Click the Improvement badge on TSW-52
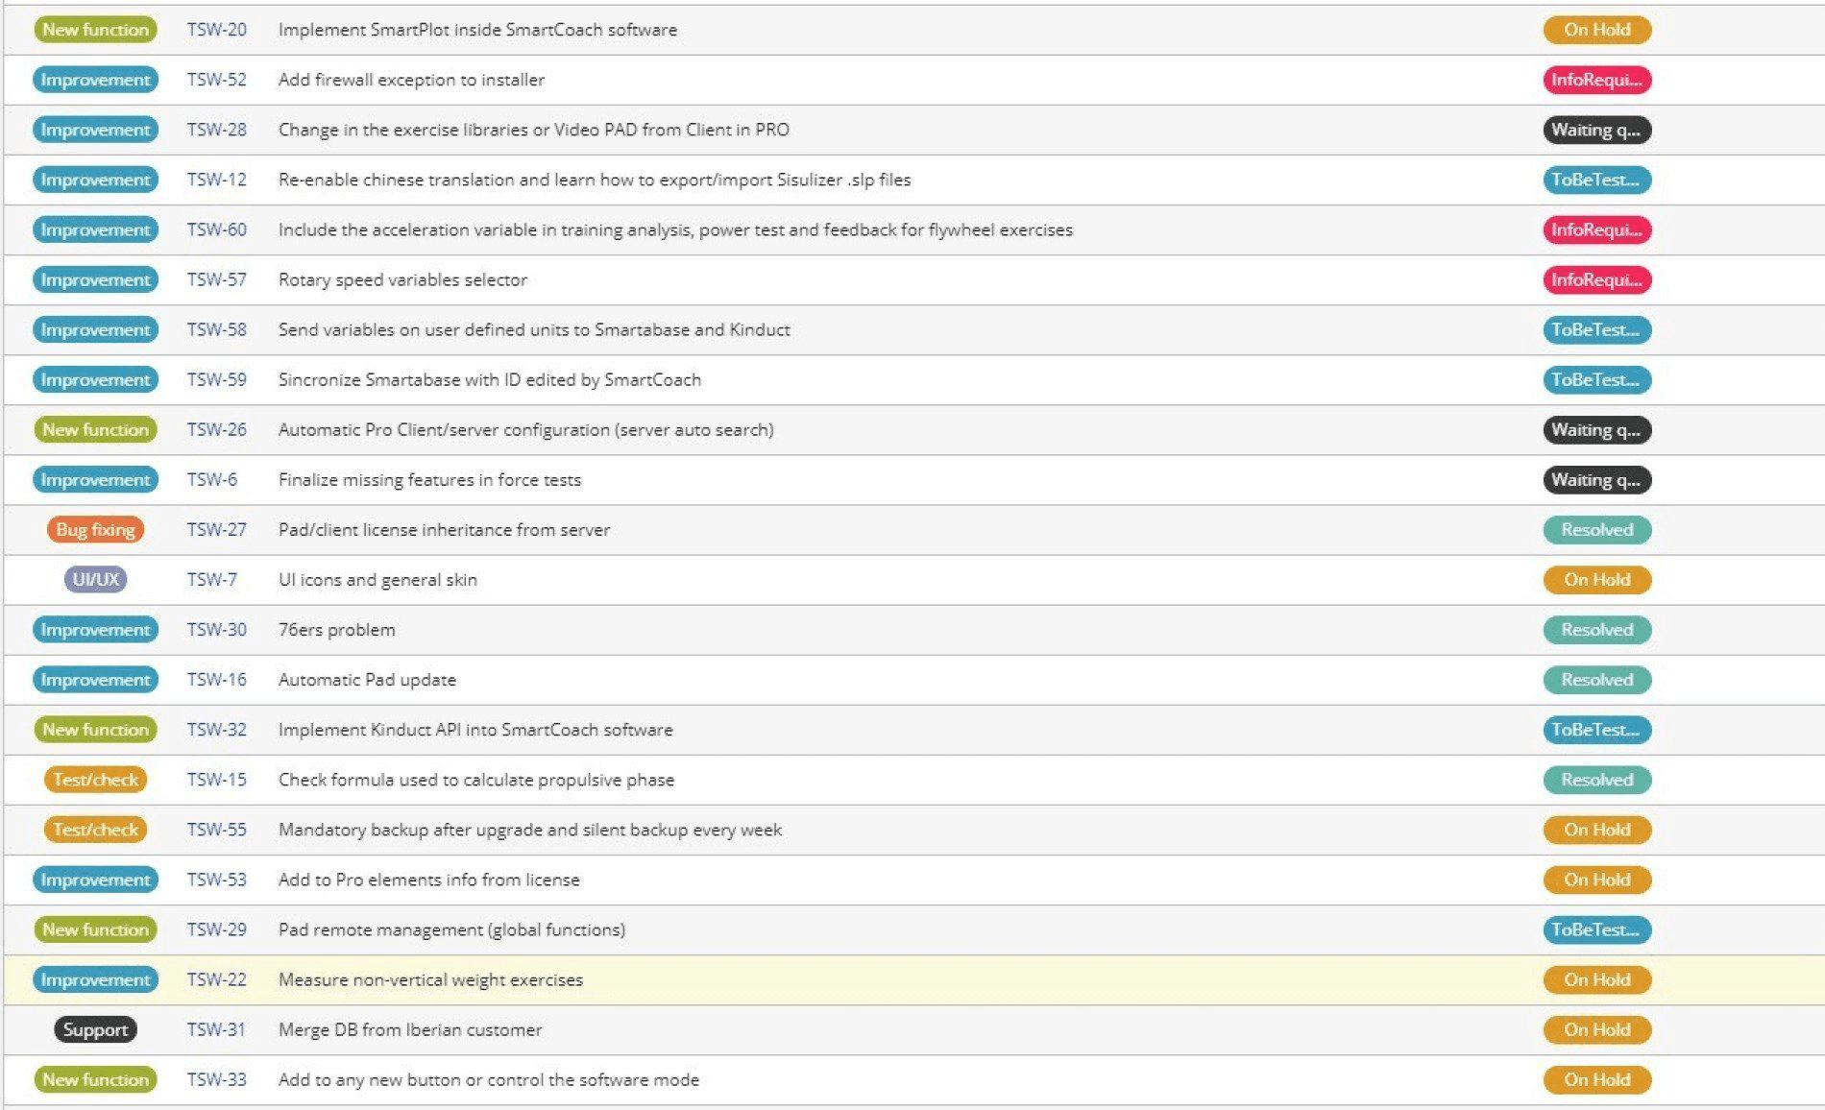 point(94,80)
